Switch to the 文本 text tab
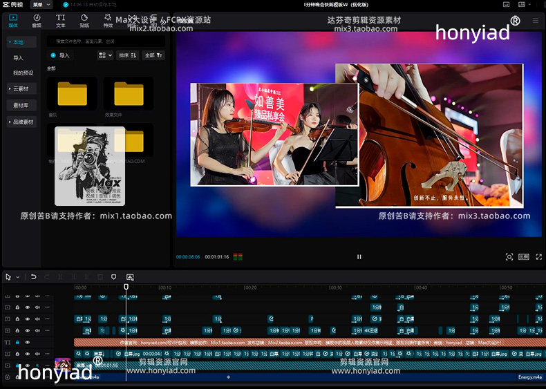 [61, 21]
